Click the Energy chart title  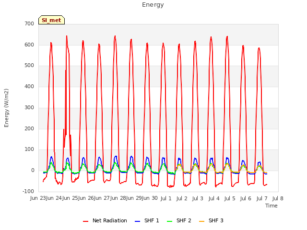click(153, 5)
